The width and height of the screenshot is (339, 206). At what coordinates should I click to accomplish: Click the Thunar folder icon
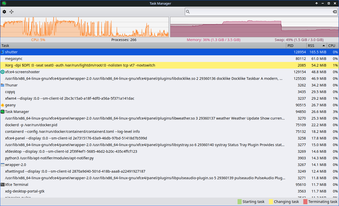pyautogui.click(x=3, y=85)
